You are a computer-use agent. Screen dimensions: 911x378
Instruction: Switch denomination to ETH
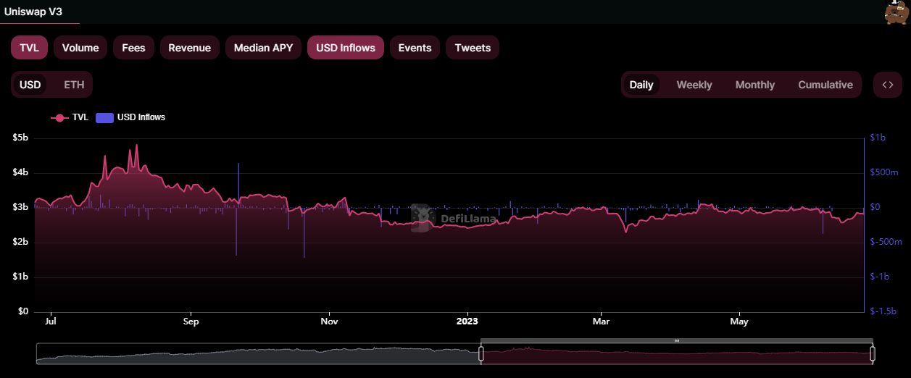[x=74, y=85]
